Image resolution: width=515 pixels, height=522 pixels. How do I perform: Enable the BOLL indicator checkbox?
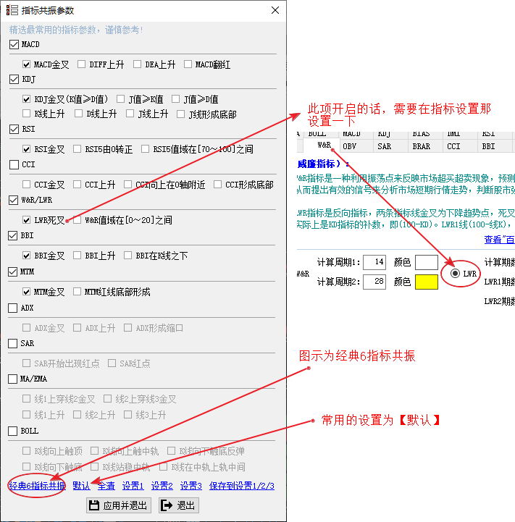14,431
